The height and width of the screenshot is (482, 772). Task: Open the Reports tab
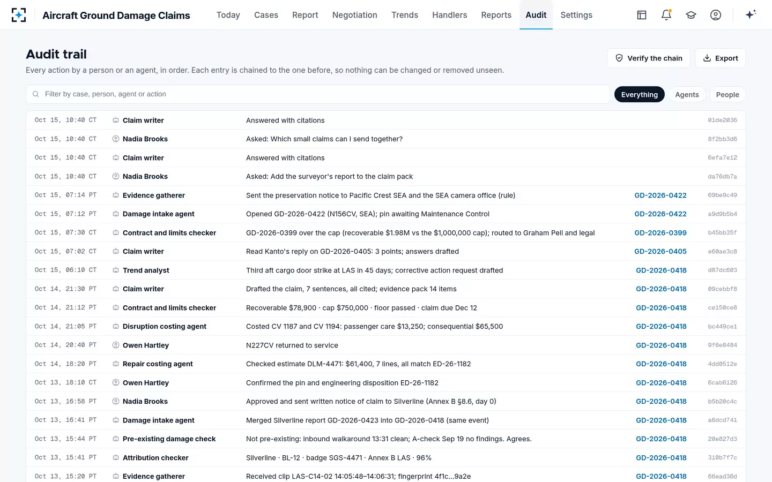click(496, 15)
